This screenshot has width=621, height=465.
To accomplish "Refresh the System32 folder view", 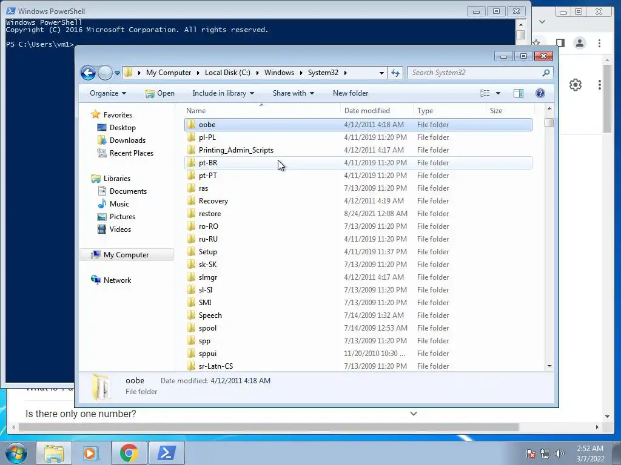I will (395, 73).
